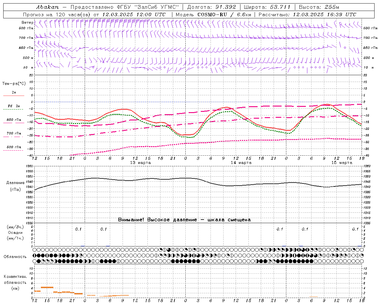Image resolution: width=379 pixels, height=303 pixels.
Task: Click the tallest orange convective cloud bar
Action: point(47,287)
